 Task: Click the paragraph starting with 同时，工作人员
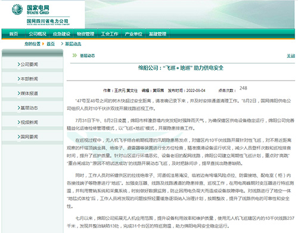(181, 191)
